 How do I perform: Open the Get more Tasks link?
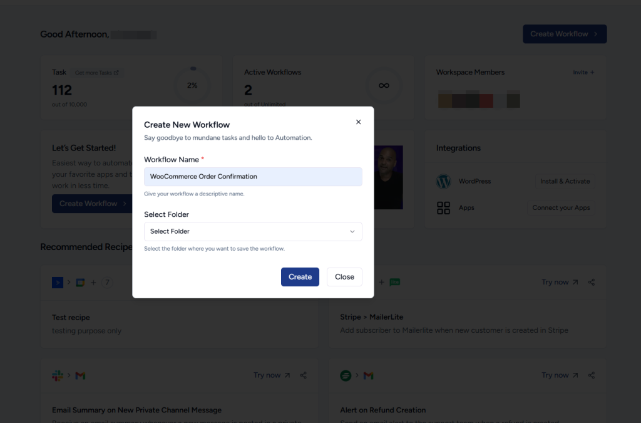coord(97,73)
